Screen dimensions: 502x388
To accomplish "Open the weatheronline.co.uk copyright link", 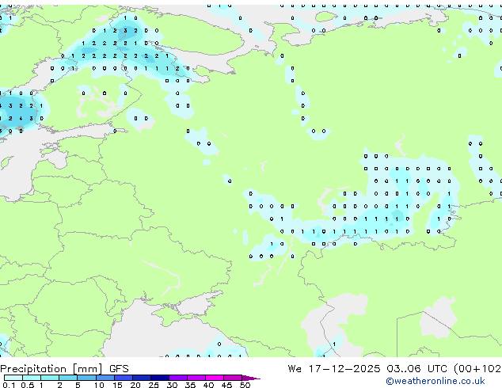I will (x=435, y=381).
